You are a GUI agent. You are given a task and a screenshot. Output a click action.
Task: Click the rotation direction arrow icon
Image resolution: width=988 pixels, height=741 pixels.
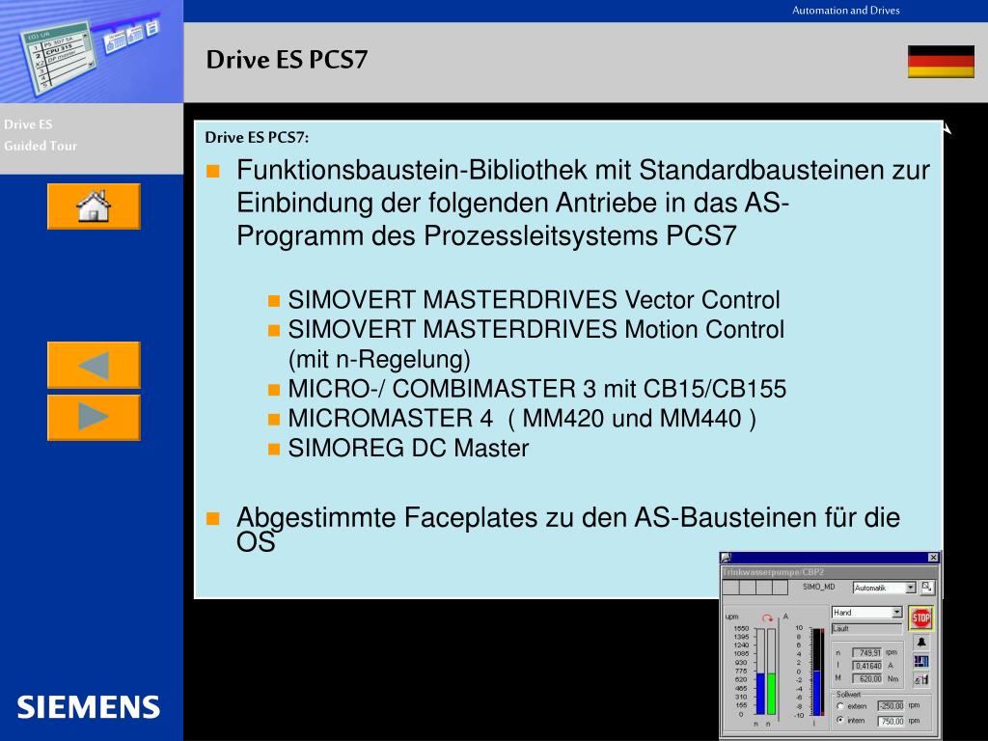pos(767,617)
